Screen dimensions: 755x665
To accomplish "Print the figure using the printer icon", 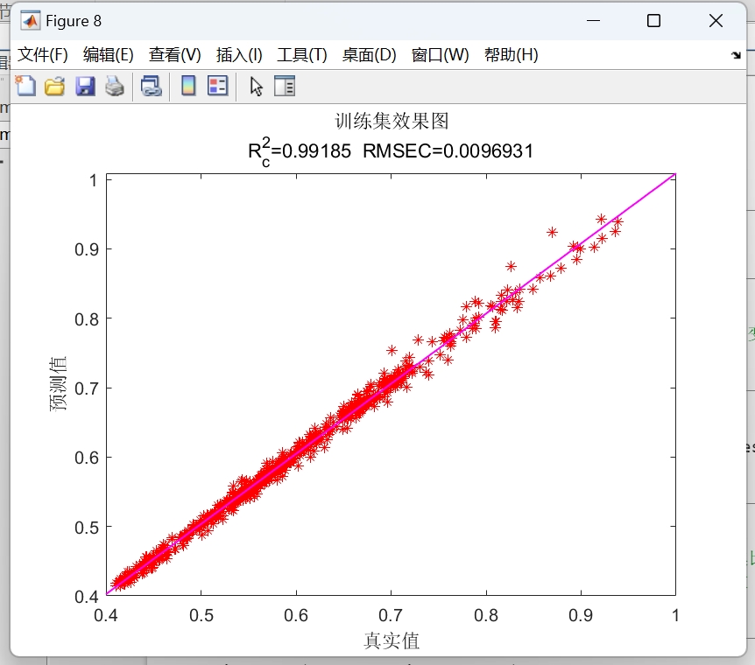I will pos(114,85).
